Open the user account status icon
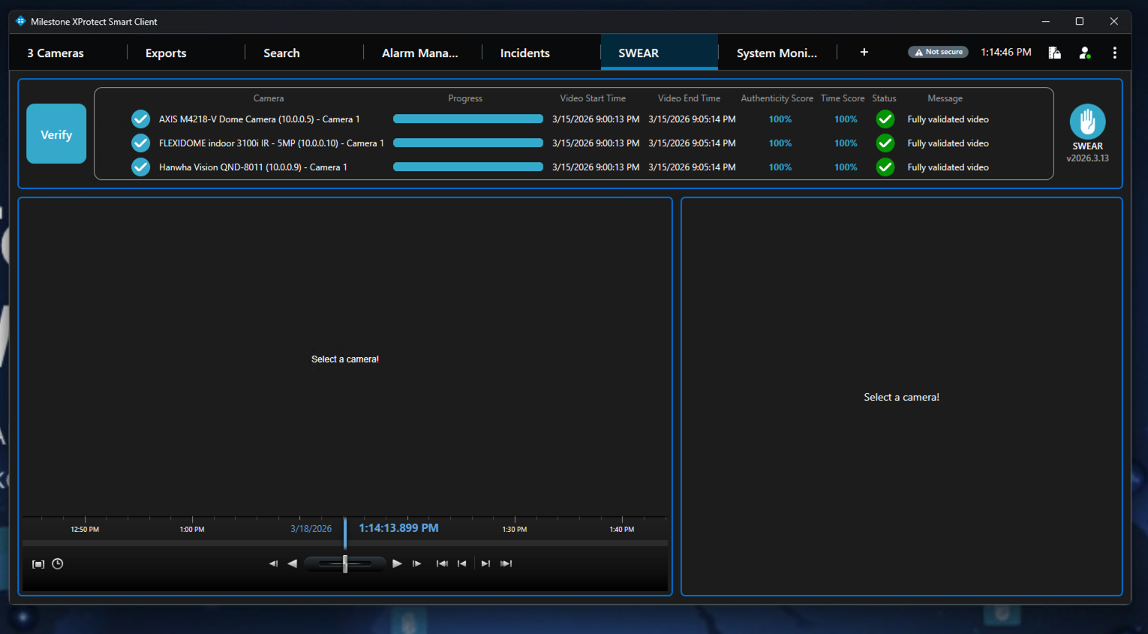The image size is (1148, 634). [1084, 53]
